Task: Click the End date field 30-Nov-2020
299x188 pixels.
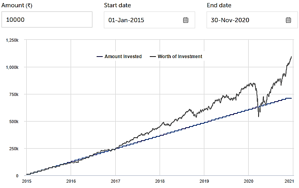Action: 244,20
